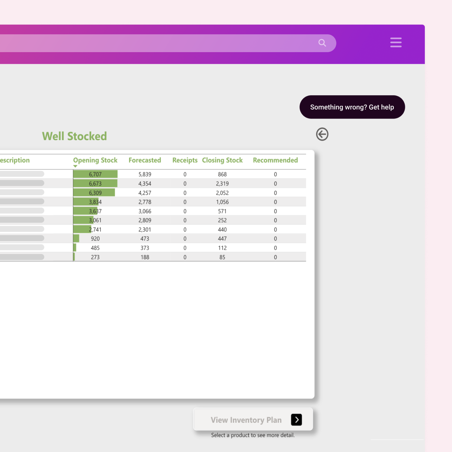Sort by Recommended column header
The image size is (452, 452).
click(275, 160)
